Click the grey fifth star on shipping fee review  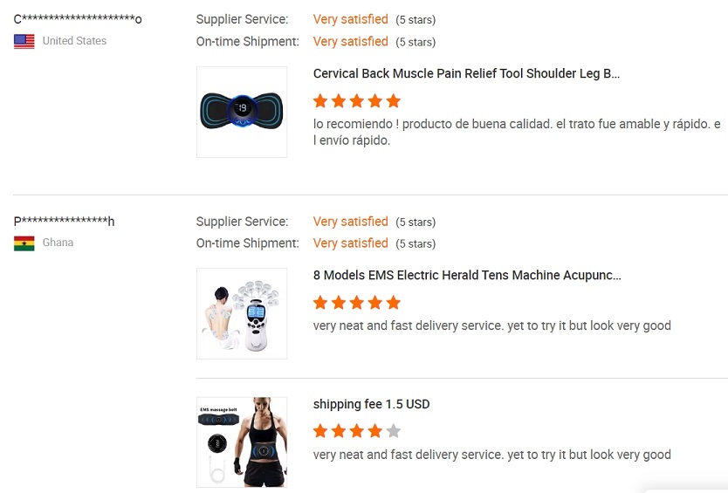point(394,431)
